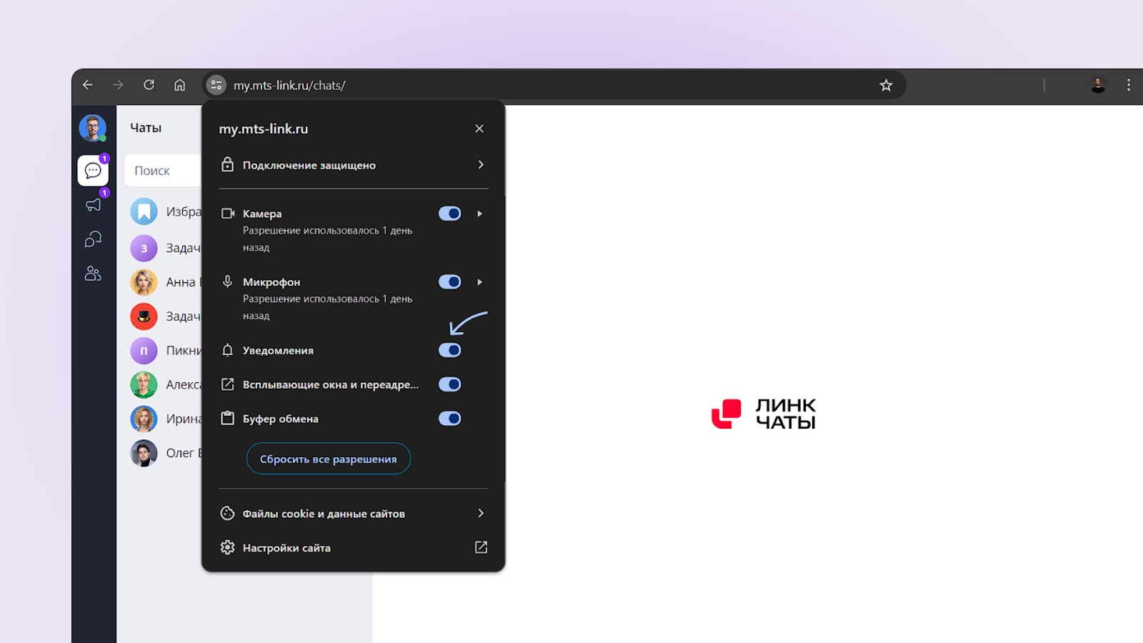Toggle the Уведомления permission switch
Screen dimensions: 1143x643
click(449, 350)
